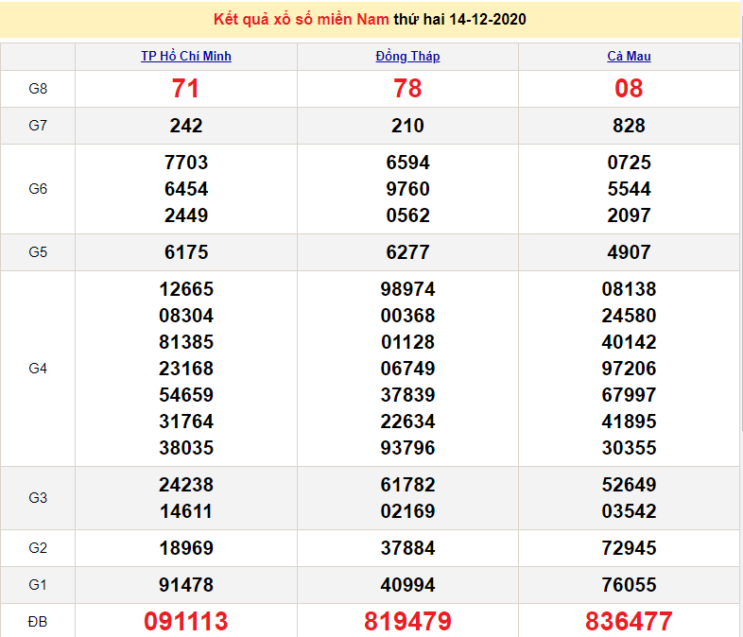Select the G6 number 7703

pos(186,163)
